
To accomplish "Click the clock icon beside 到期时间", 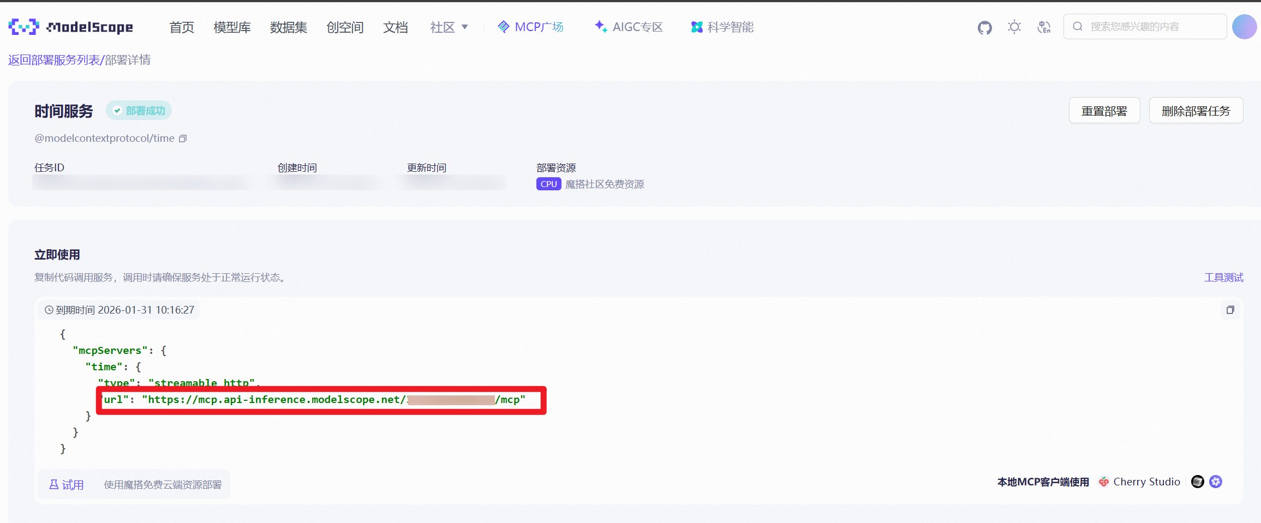I will pos(49,310).
